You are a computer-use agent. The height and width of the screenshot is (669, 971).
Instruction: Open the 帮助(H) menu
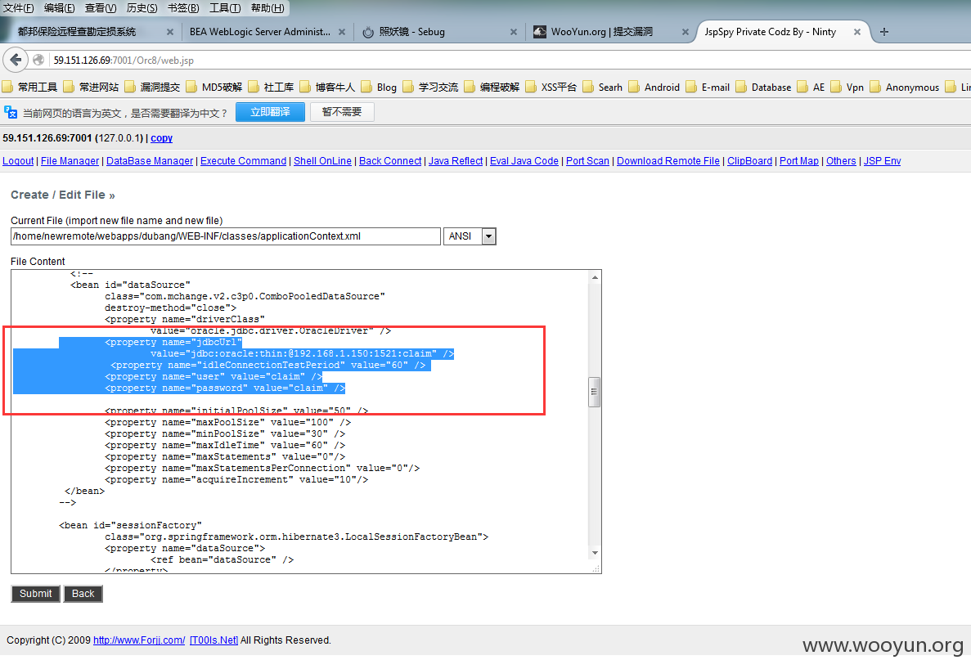267,8
